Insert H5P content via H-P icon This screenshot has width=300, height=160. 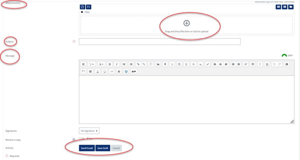tap(134, 71)
